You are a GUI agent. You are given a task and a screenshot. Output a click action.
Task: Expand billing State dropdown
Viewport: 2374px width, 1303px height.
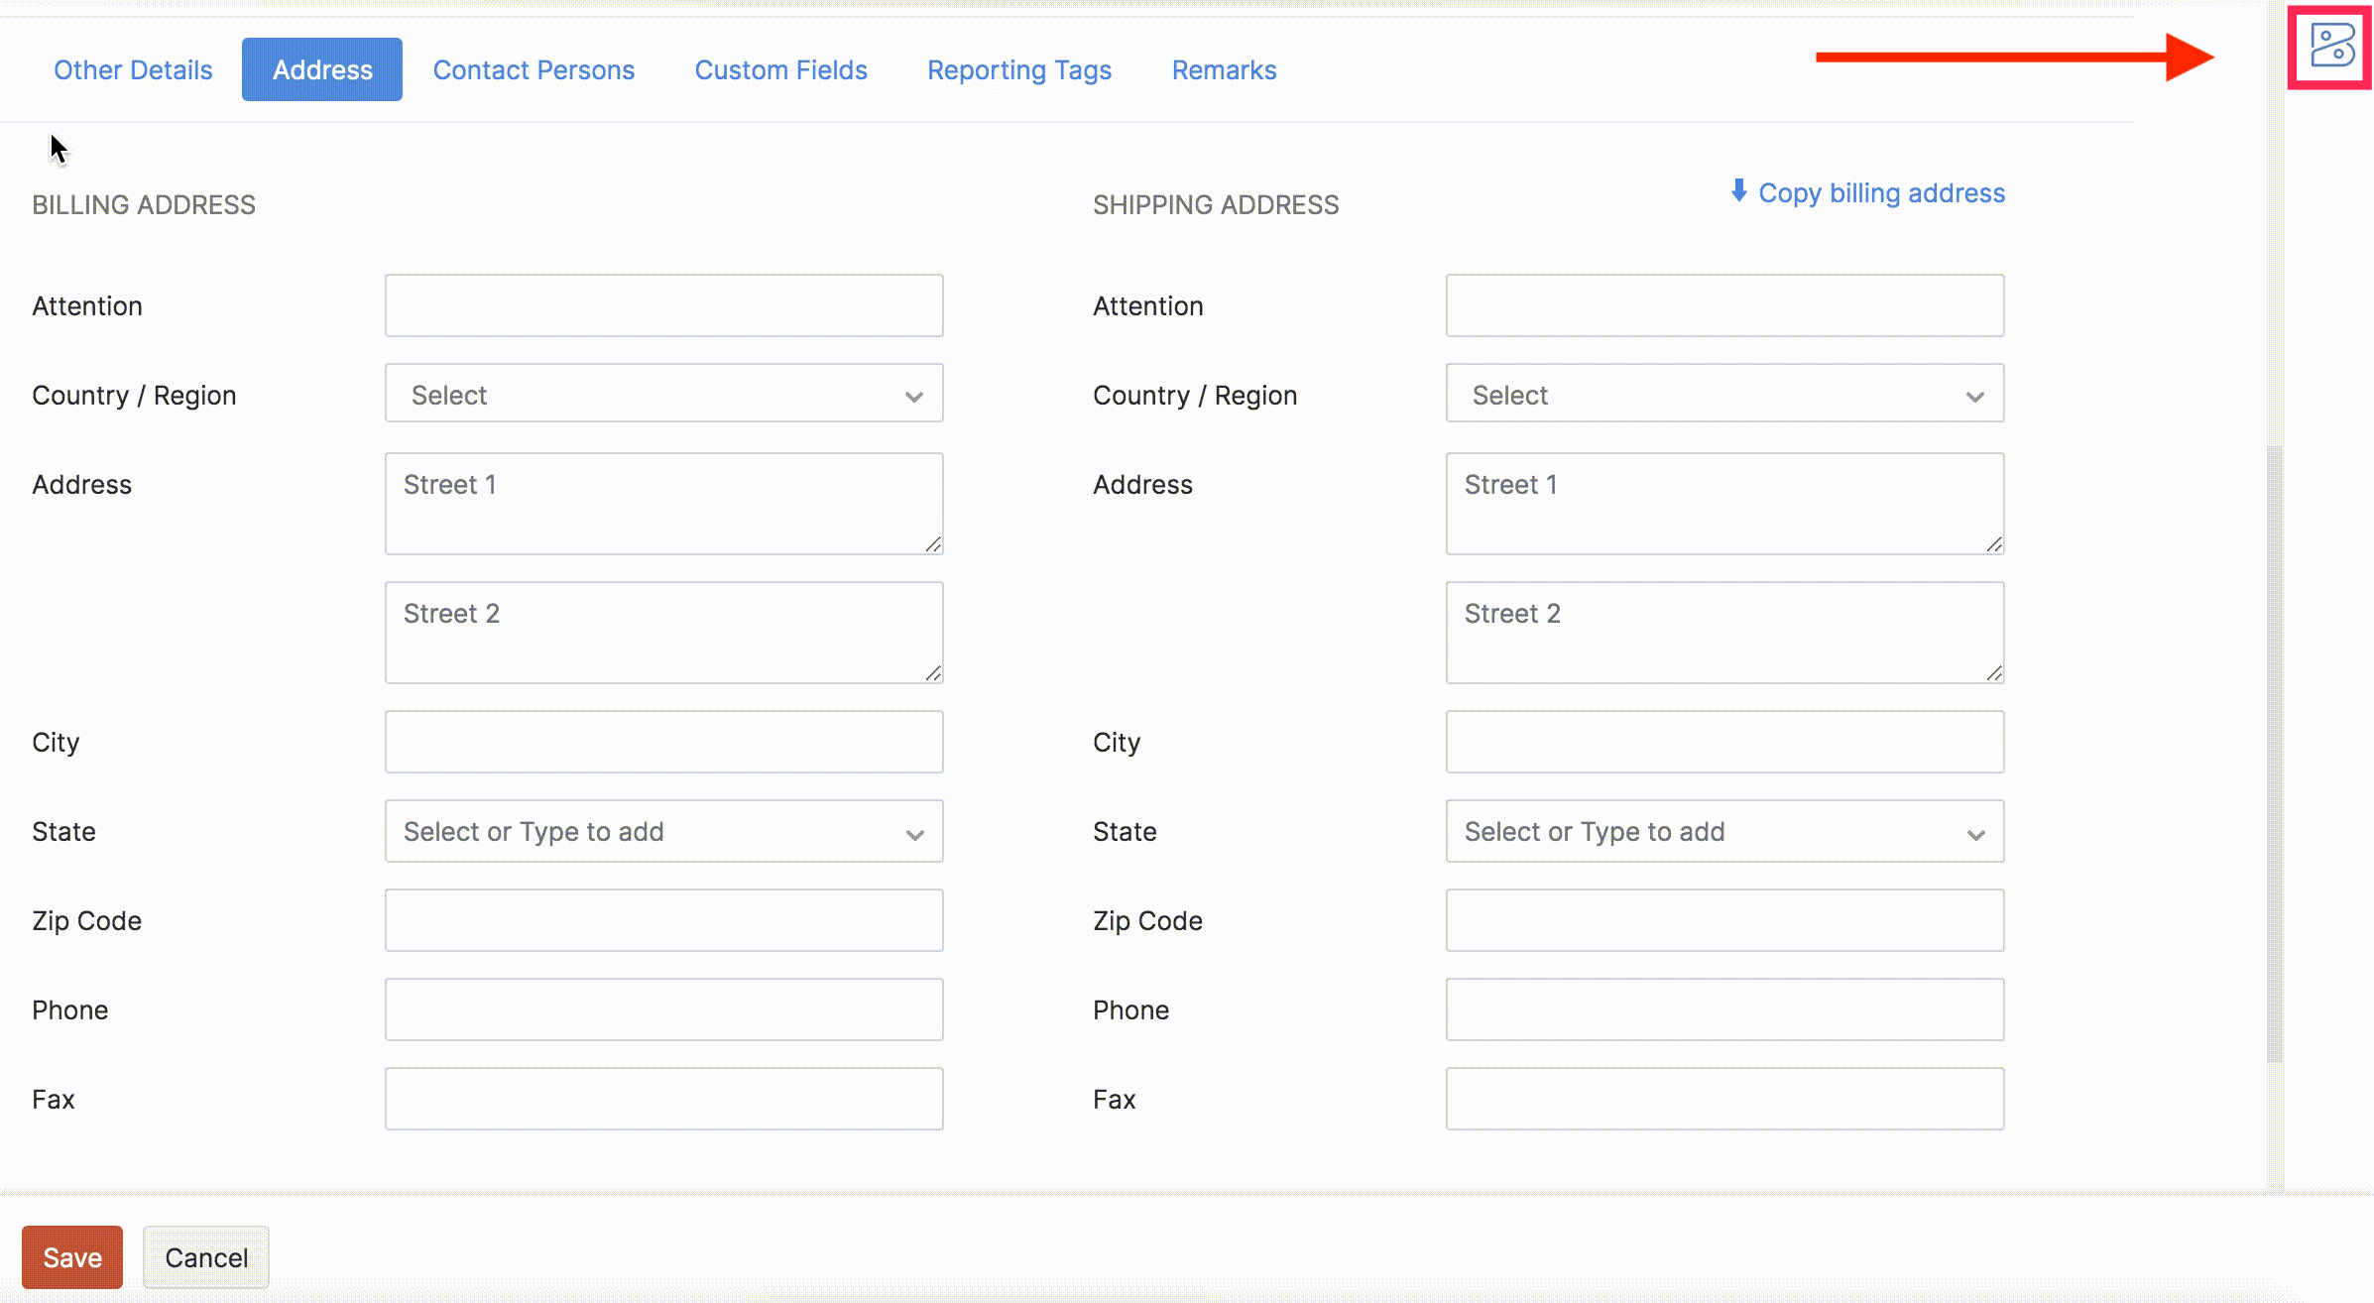tap(663, 831)
